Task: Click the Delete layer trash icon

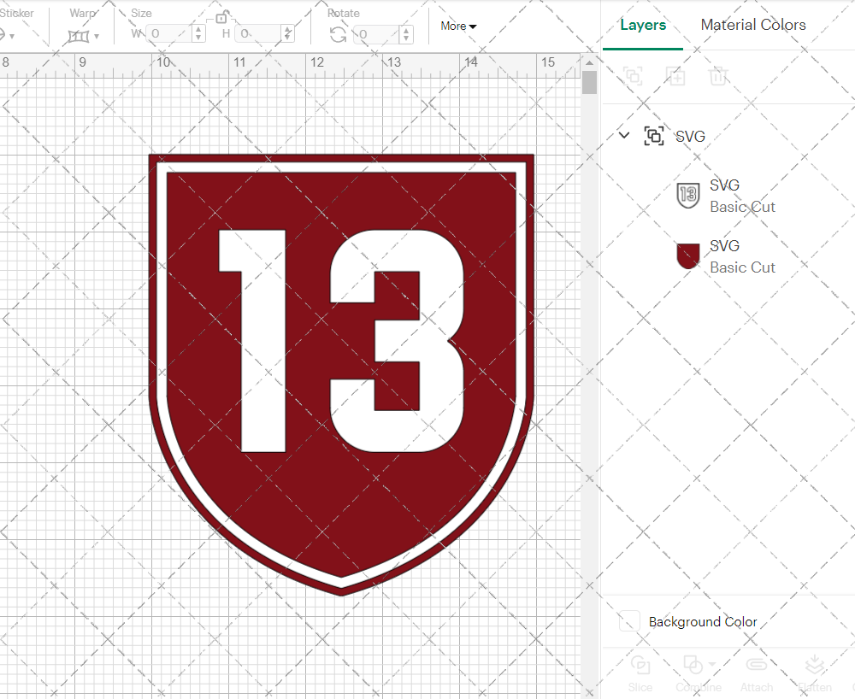Action: 718,76
